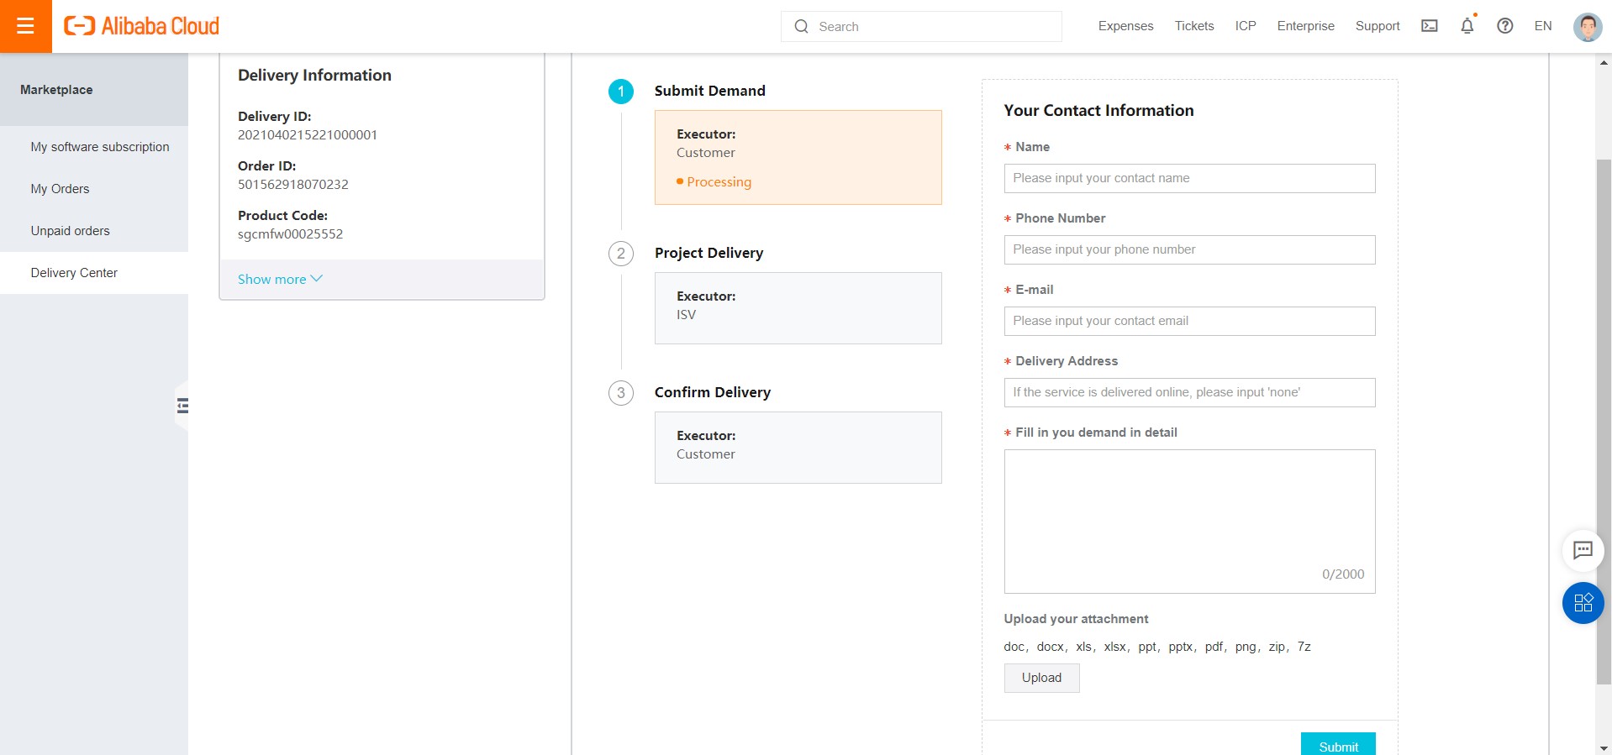Screen dimensions: 1612x755
Task: Open the Tickets menu
Action: tap(1193, 26)
